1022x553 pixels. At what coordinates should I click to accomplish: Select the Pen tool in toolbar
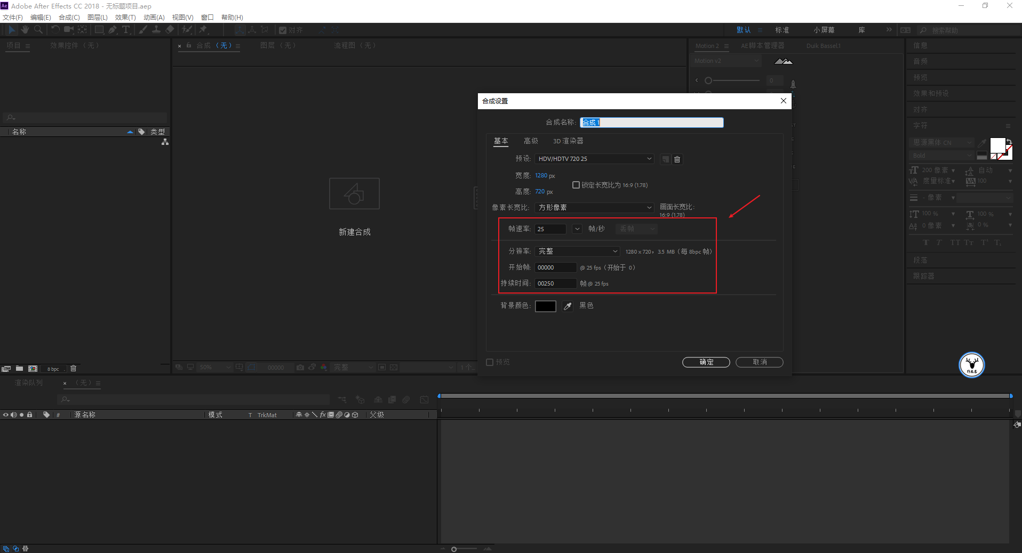click(x=113, y=30)
